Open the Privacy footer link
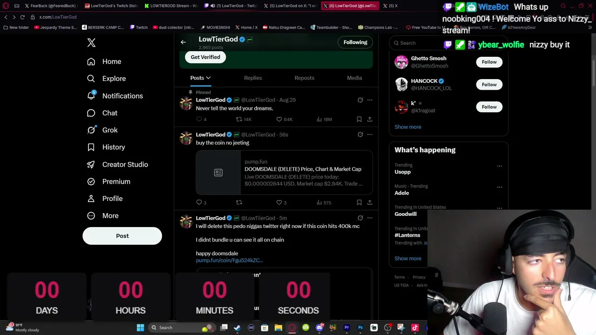This screenshot has width=596, height=335. point(419,277)
